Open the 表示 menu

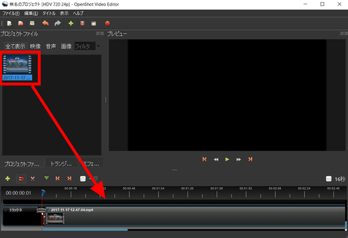click(64, 13)
